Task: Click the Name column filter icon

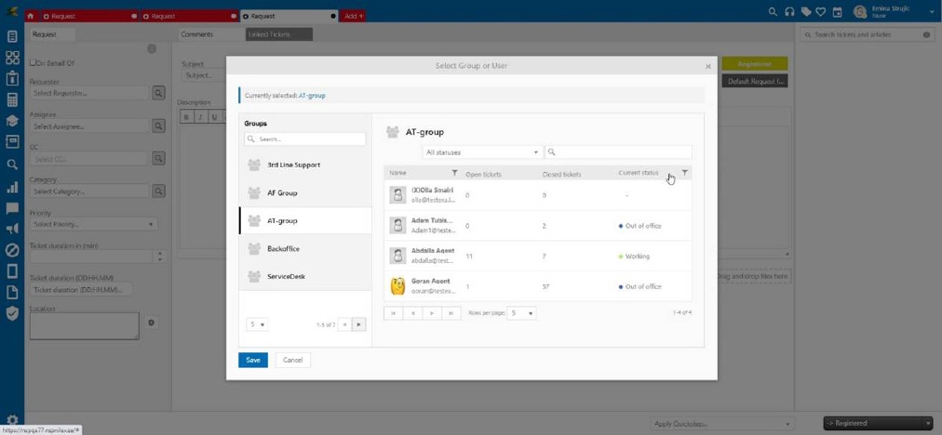Action: point(454,173)
